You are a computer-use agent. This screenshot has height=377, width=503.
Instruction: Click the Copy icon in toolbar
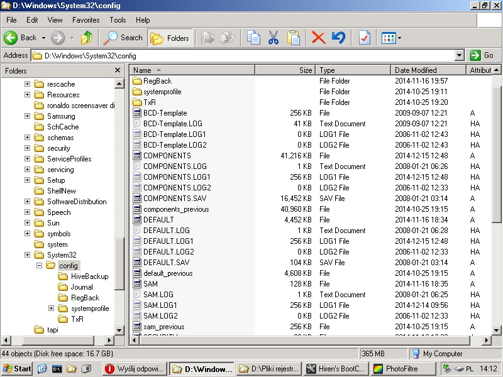point(253,38)
